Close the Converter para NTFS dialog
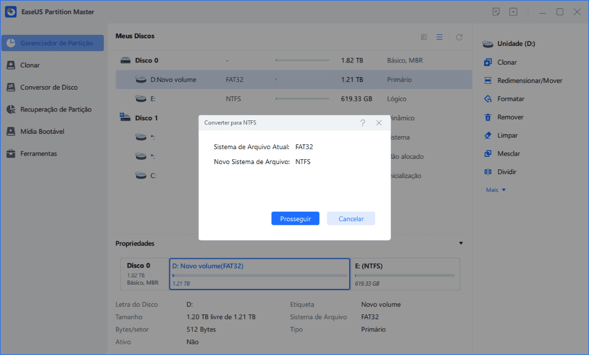This screenshot has height=355, width=589. tap(379, 123)
